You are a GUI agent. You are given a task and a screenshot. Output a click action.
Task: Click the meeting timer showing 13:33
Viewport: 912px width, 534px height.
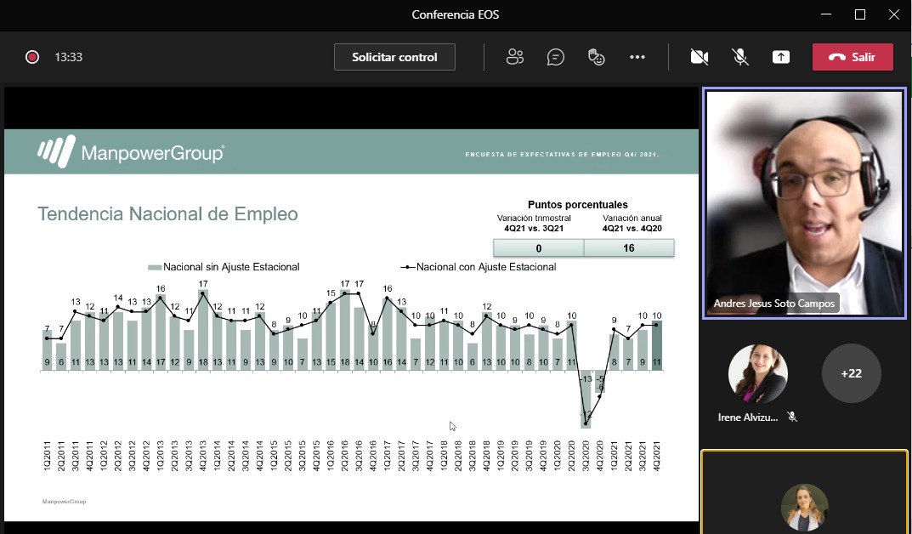68,57
